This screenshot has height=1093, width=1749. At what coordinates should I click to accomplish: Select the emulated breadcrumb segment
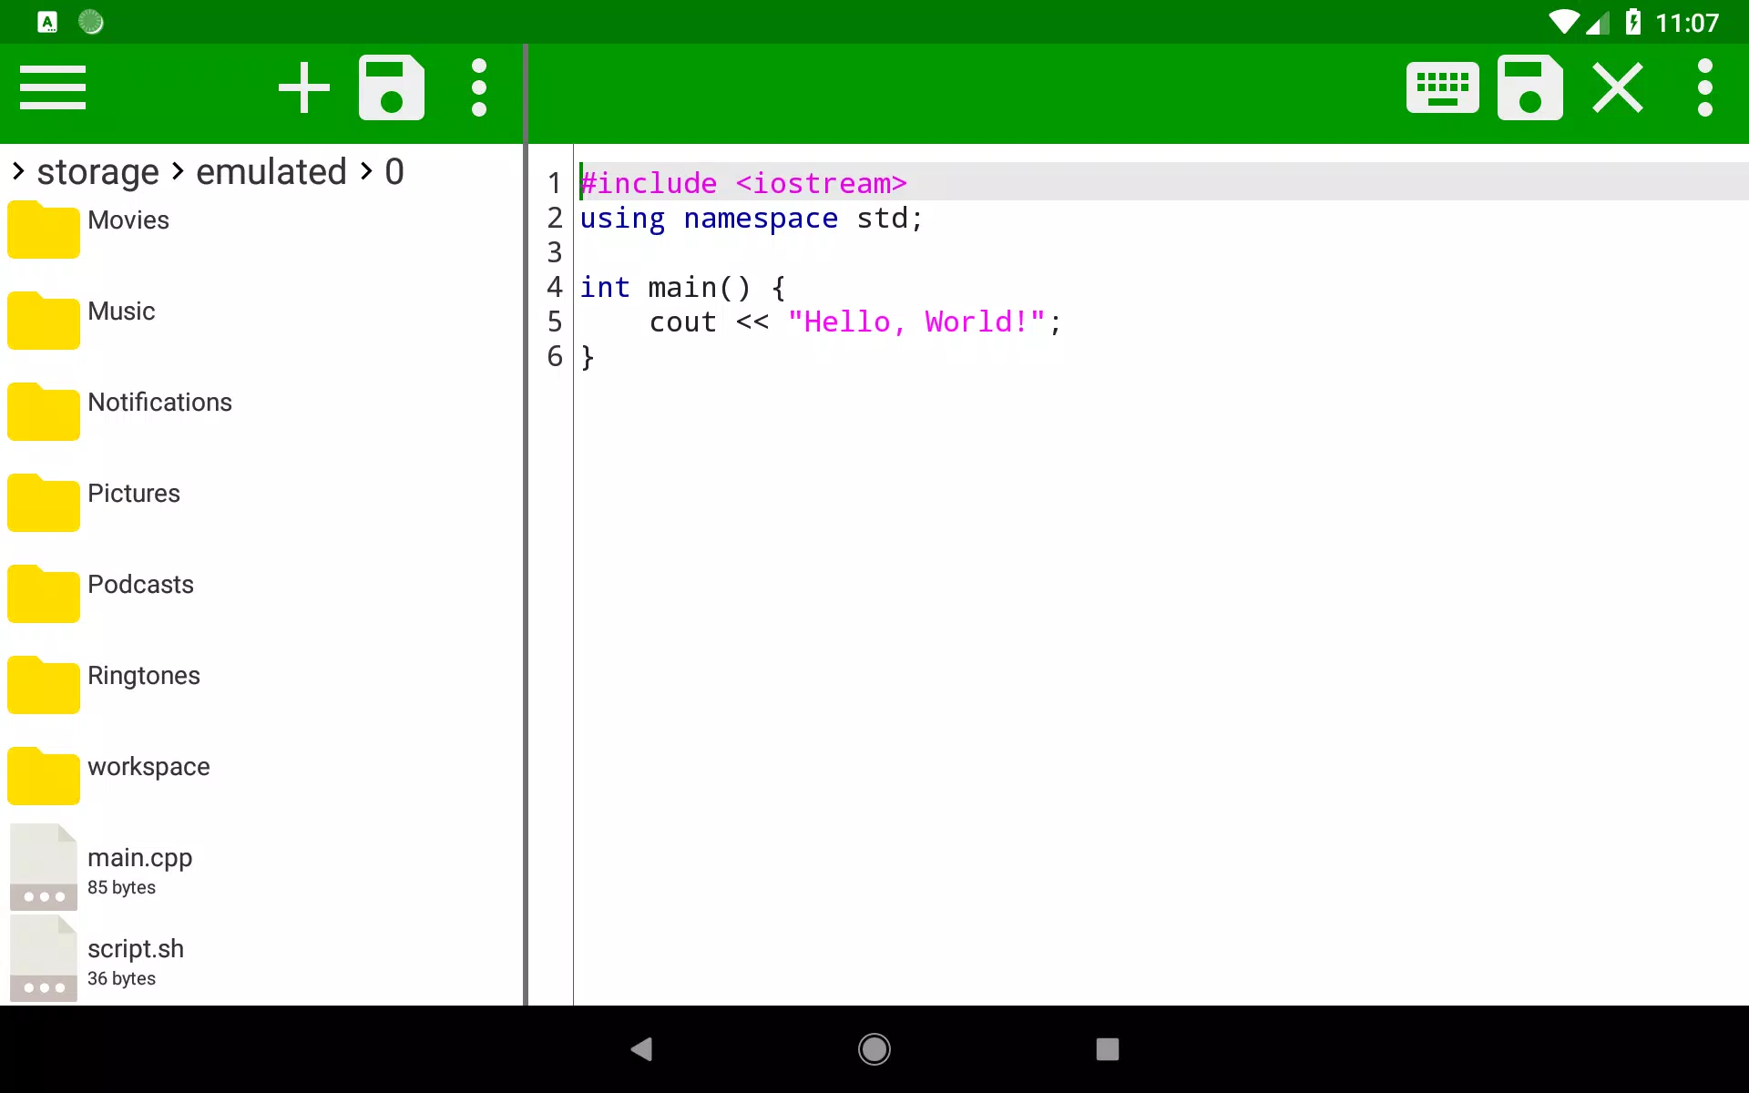click(271, 171)
